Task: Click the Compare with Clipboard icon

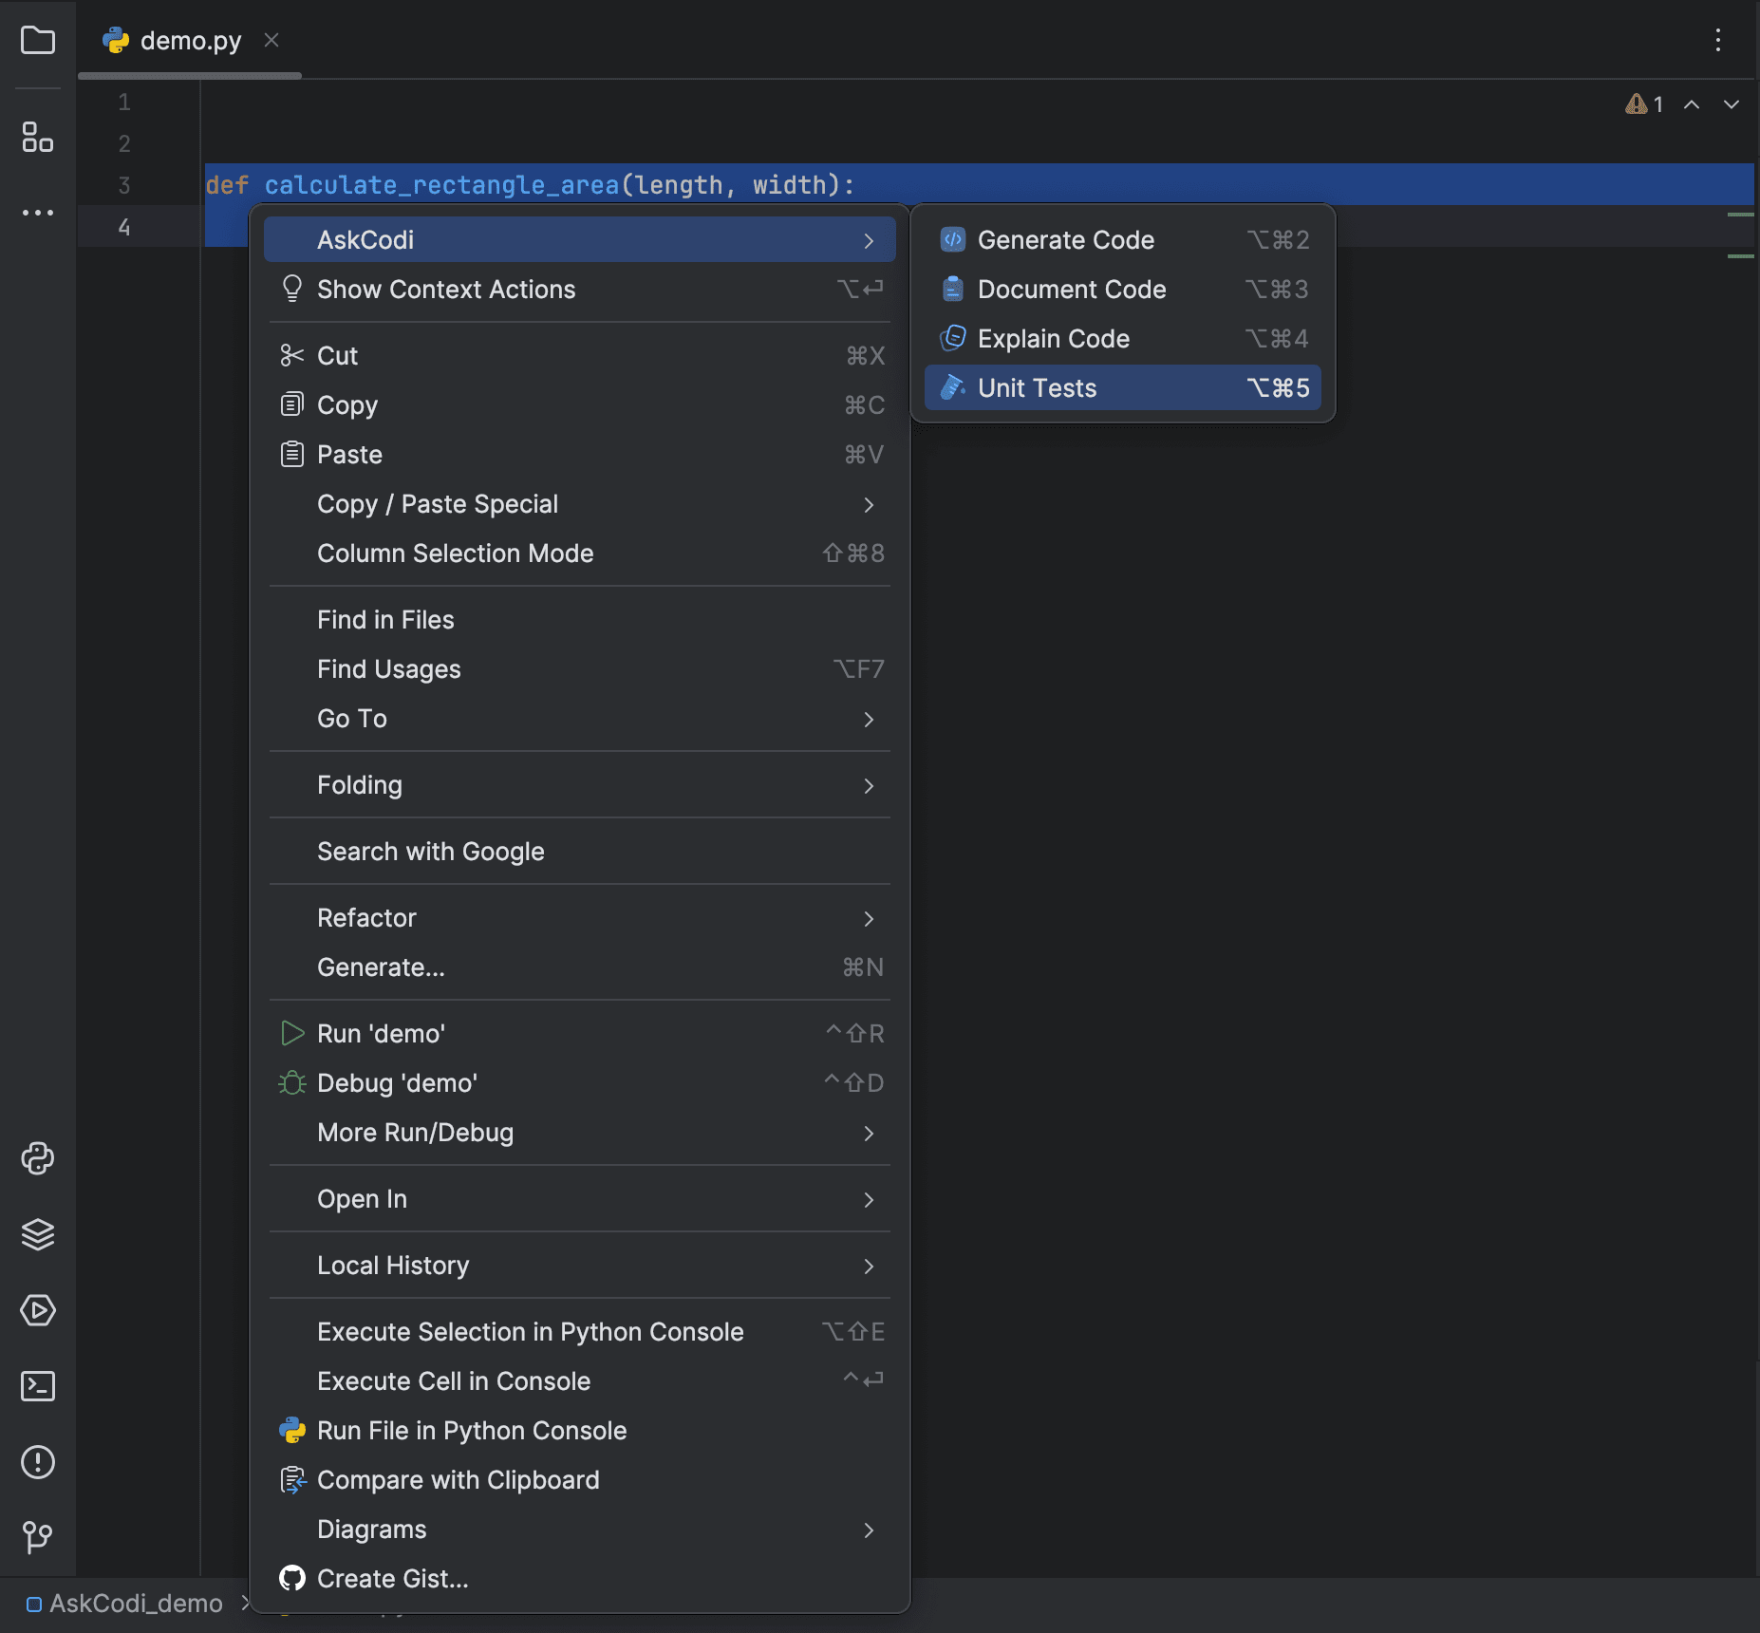Action: pos(292,1480)
